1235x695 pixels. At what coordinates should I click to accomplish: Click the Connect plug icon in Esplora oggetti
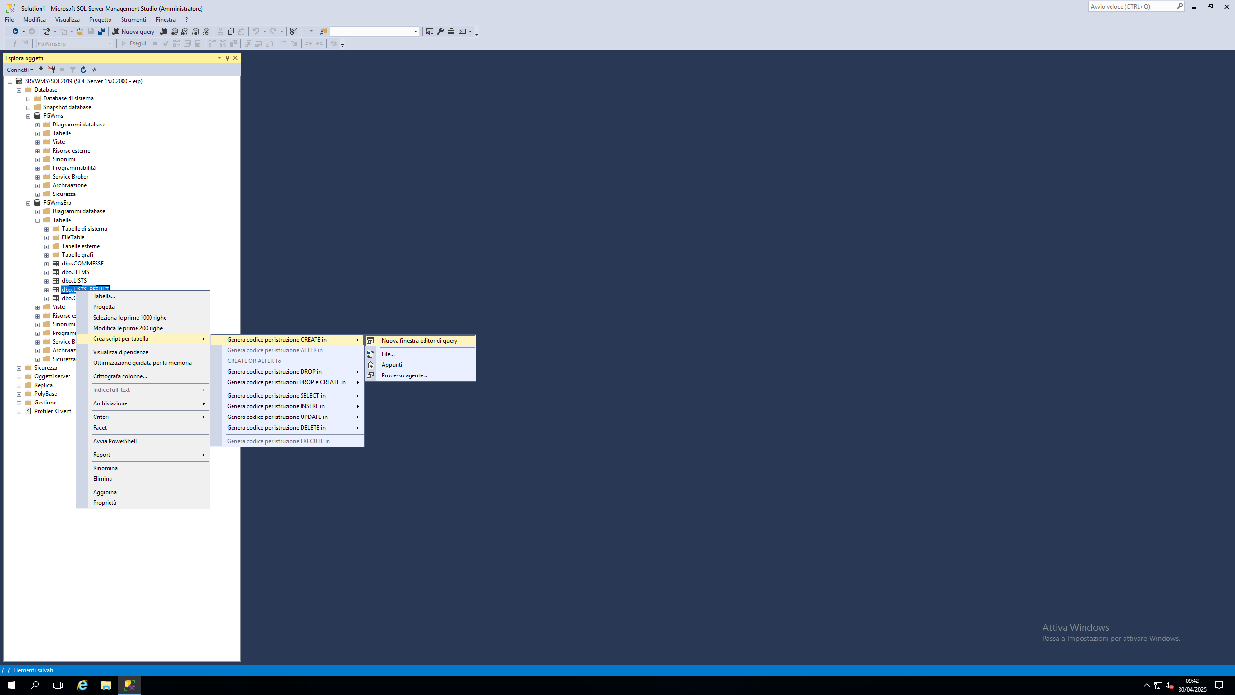pos(41,69)
